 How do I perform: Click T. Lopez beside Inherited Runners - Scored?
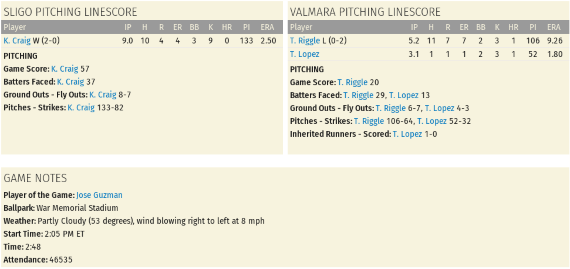pos(407,134)
